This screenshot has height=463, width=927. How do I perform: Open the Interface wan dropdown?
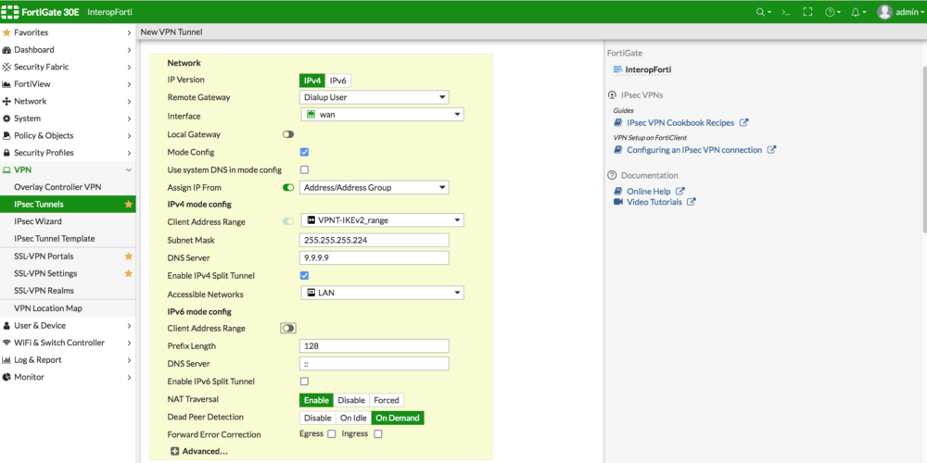(x=382, y=115)
